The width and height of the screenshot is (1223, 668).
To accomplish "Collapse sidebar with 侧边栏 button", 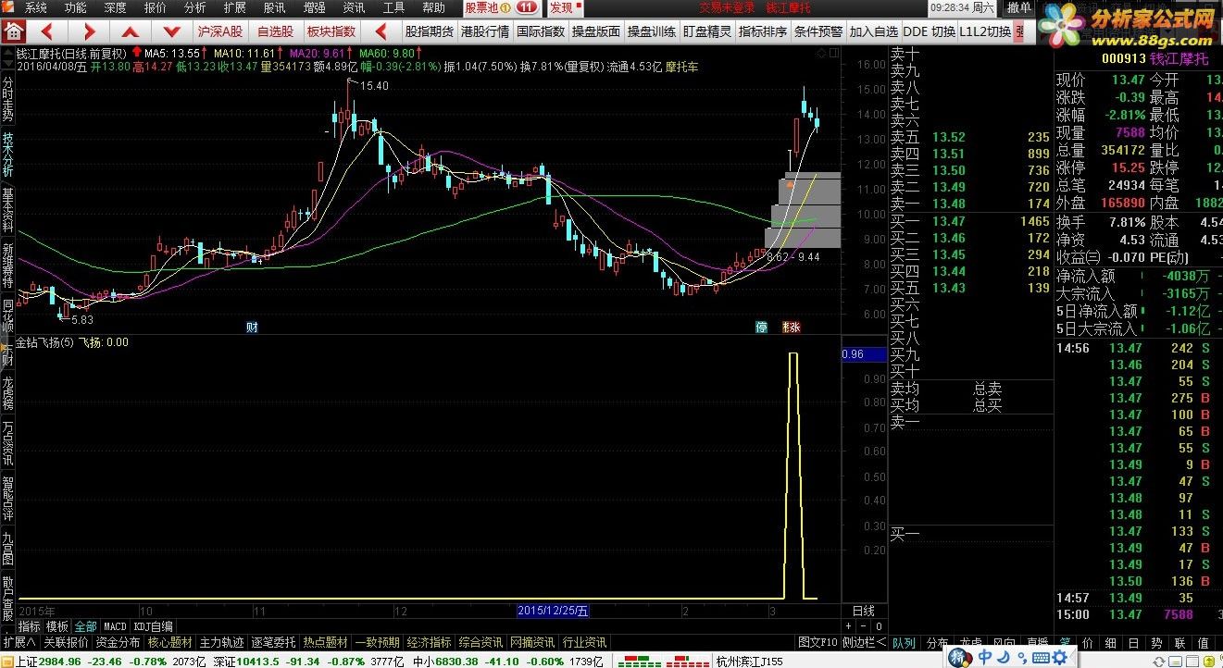I will (862, 642).
